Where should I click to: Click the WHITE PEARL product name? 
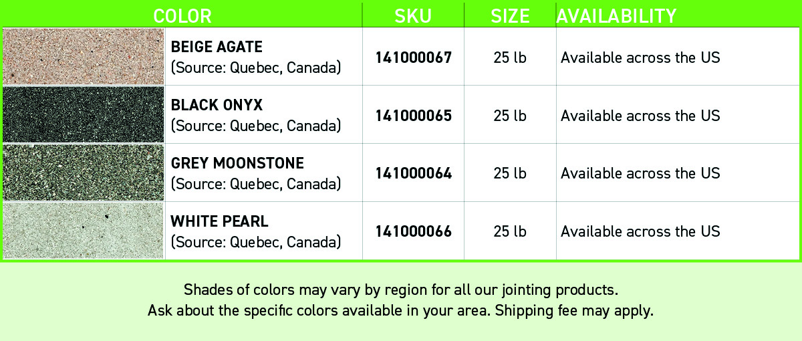pyautogui.click(x=219, y=221)
